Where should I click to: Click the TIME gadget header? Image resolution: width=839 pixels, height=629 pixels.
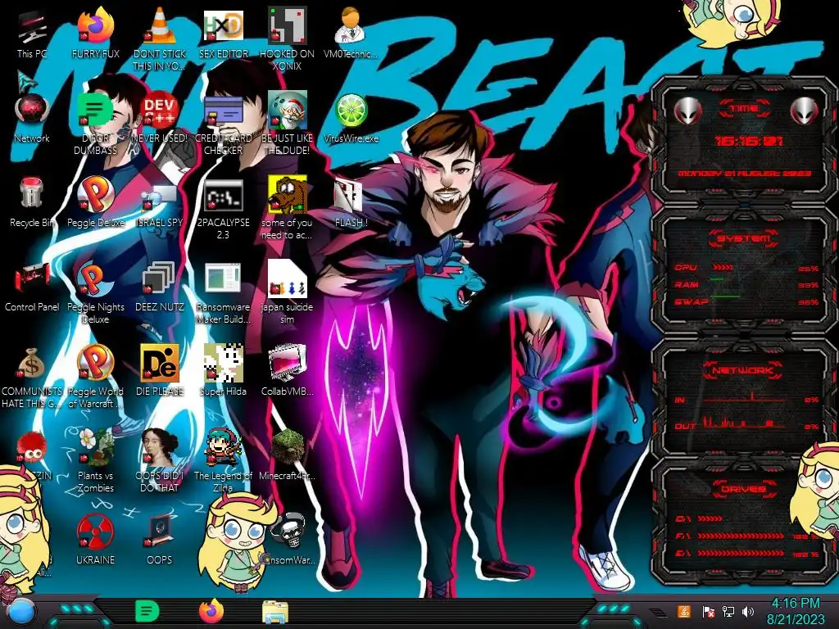(x=744, y=109)
